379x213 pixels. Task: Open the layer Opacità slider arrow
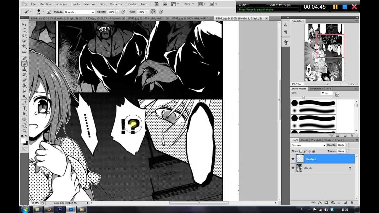[346, 145]
